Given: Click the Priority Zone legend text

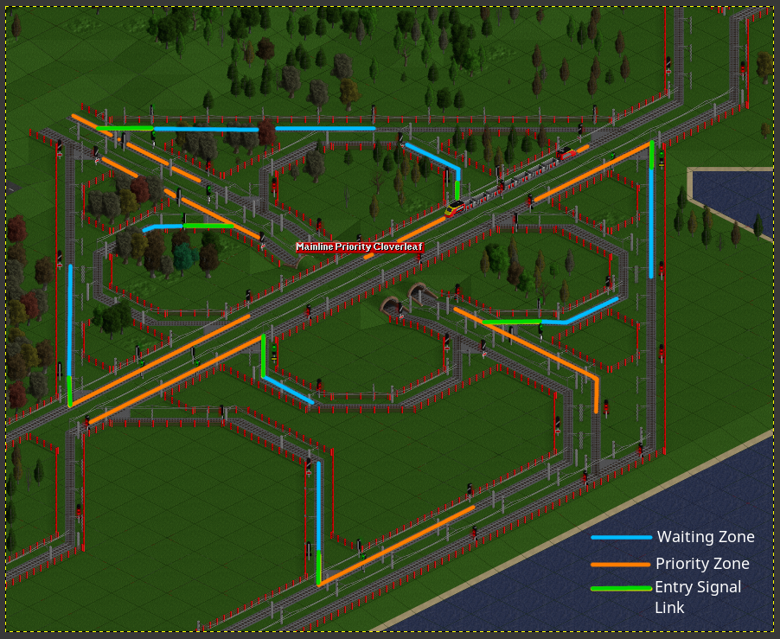Looking at the screenshot, I should click(702, 564).
